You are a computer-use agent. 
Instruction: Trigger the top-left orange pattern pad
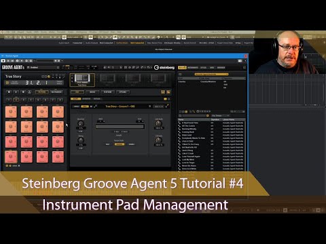(11, 112)
